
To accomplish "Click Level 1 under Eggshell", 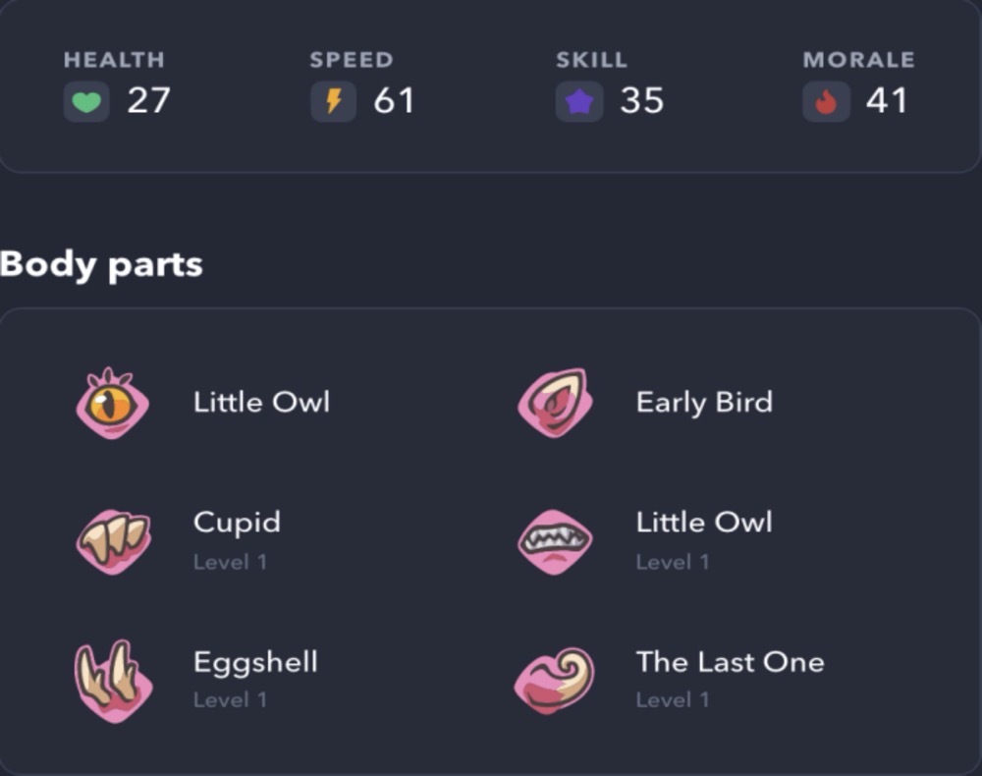I will [230, 699].
